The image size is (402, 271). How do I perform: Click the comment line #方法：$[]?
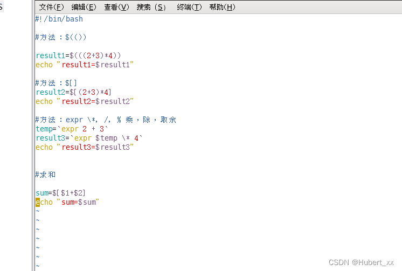point(56,83)
